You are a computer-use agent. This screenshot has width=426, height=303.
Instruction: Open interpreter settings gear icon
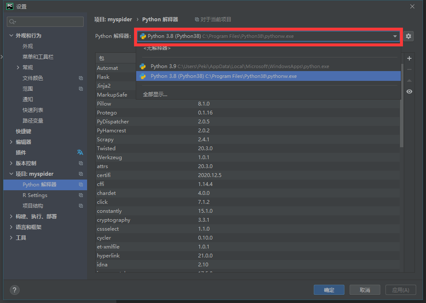click(x=408, y=36)
